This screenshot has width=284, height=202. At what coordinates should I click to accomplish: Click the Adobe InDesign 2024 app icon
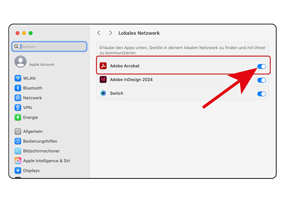click(103, 79)
